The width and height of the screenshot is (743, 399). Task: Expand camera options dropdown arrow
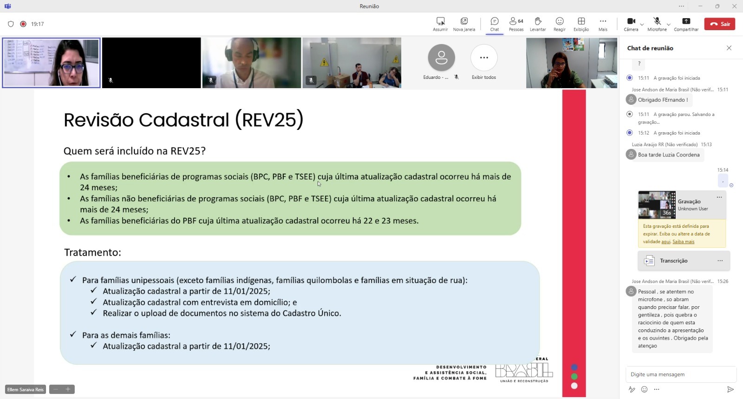[642, 24]
